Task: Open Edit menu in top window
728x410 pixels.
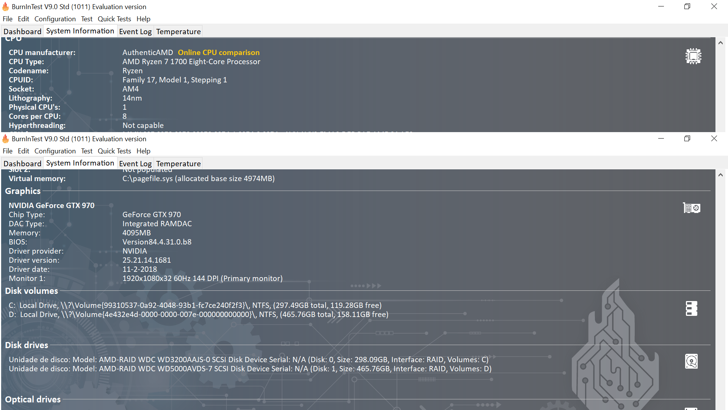Action: [24, 19]
